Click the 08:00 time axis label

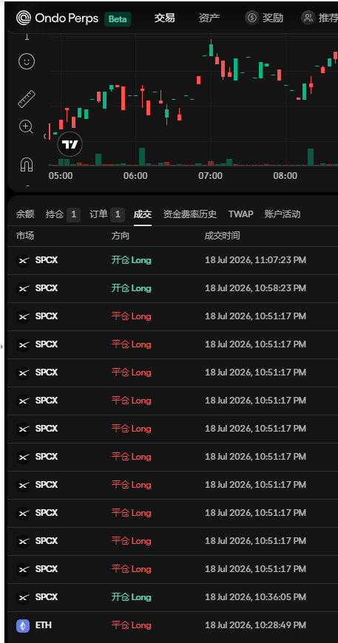coord(285,176)
